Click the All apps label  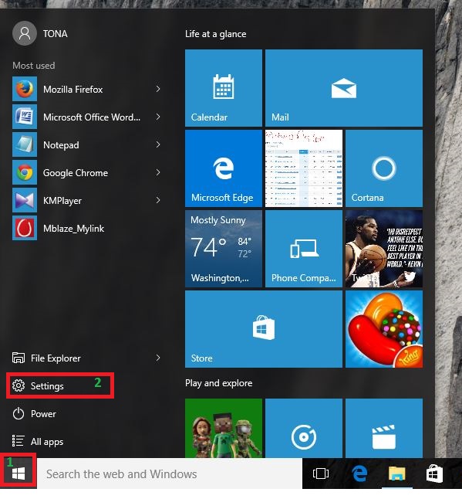pos(47,442)
